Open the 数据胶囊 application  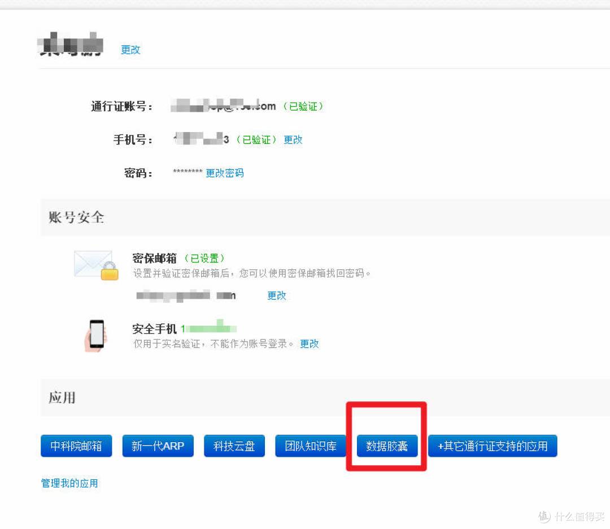tap(387, 446)
